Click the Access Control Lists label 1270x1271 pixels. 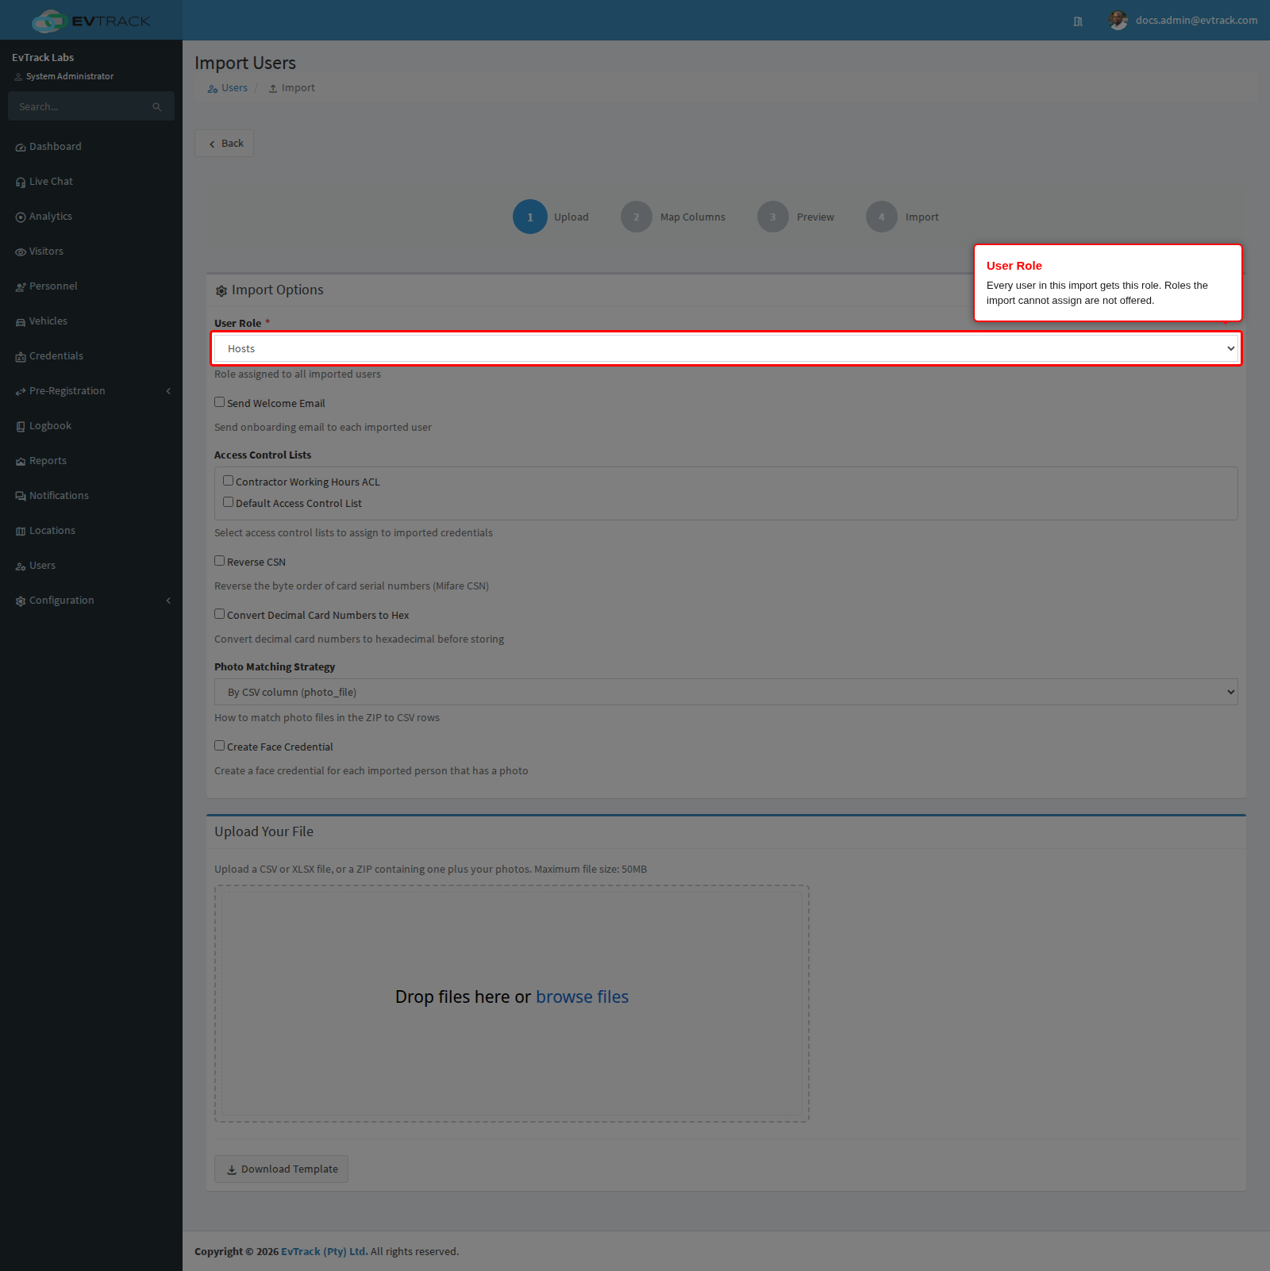pos(263,455)
